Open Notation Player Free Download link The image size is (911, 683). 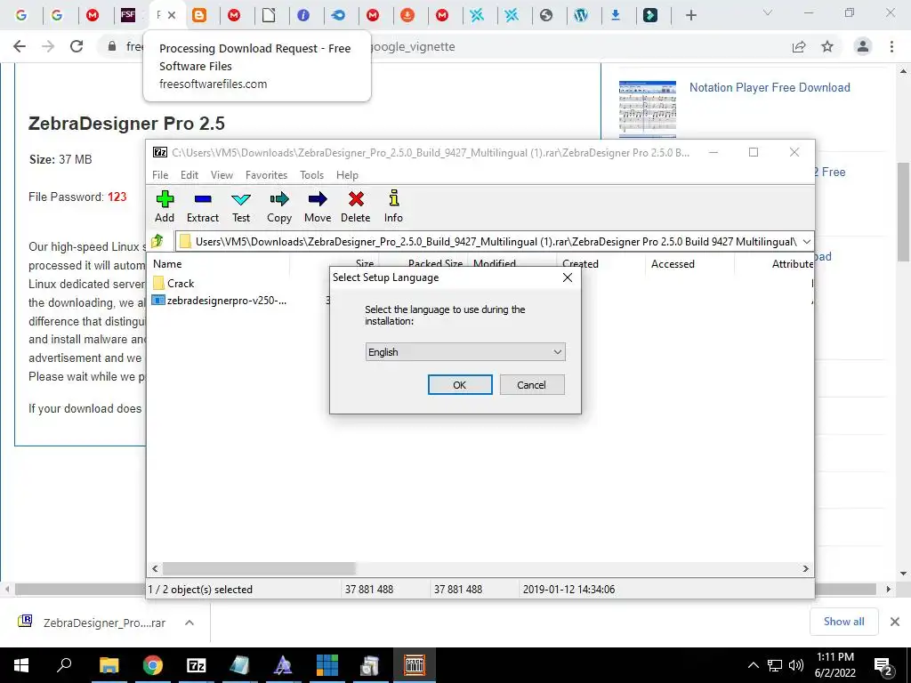(x=770, y=88)
